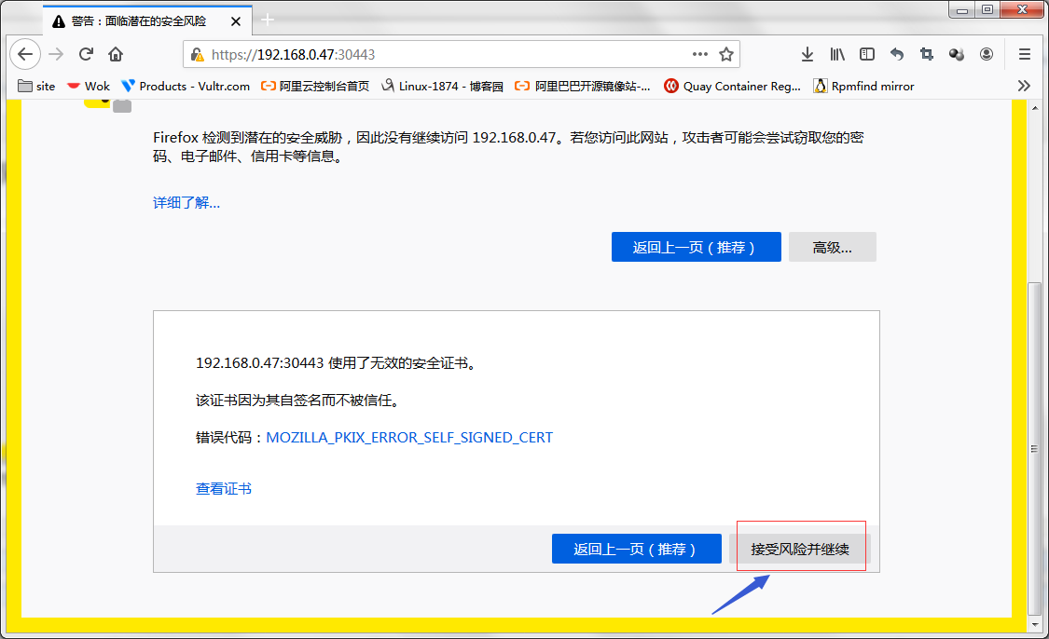Show more bookmarks with the chevron

[1024, 86]
